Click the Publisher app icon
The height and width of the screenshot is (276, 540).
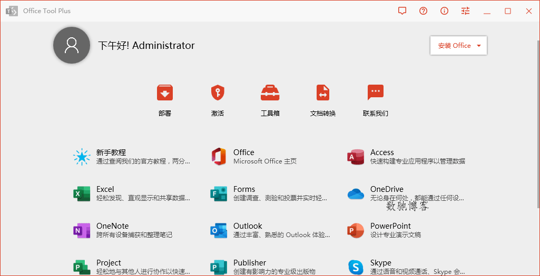coord(219,267)
